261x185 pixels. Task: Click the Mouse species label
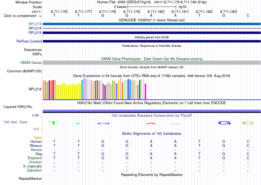(36, 150)
